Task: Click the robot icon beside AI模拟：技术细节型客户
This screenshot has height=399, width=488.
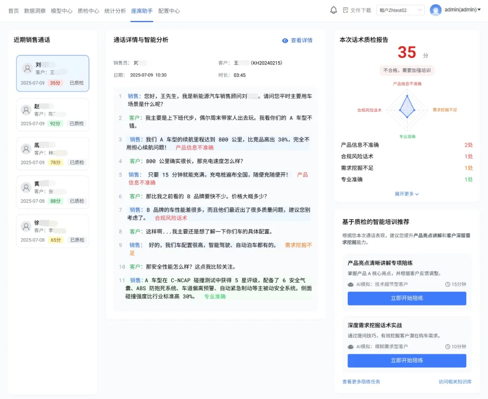Action: click(350, 284)
